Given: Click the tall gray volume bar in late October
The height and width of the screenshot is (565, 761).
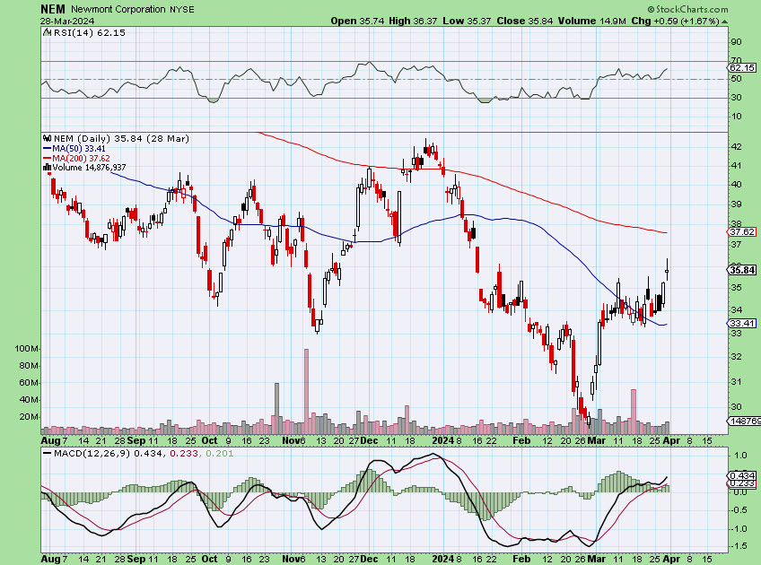Looking at the screenshot, I should click(x=276, y=408).
